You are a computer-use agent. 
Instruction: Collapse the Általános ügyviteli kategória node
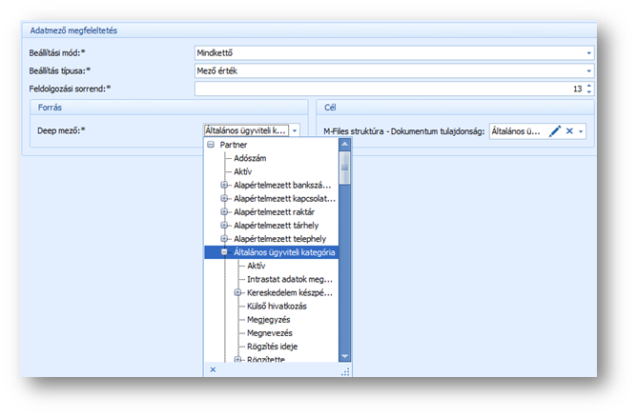[x=225, y=252]
